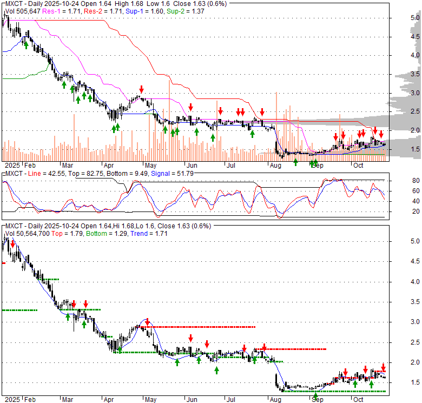This screenshot has width=422, height=403.
Task: Click the red down arrow in late June, top chart
Action: (x=220, y=110)
